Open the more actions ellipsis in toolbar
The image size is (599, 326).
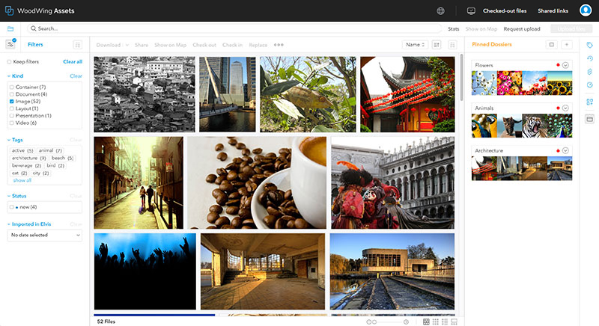279,45
